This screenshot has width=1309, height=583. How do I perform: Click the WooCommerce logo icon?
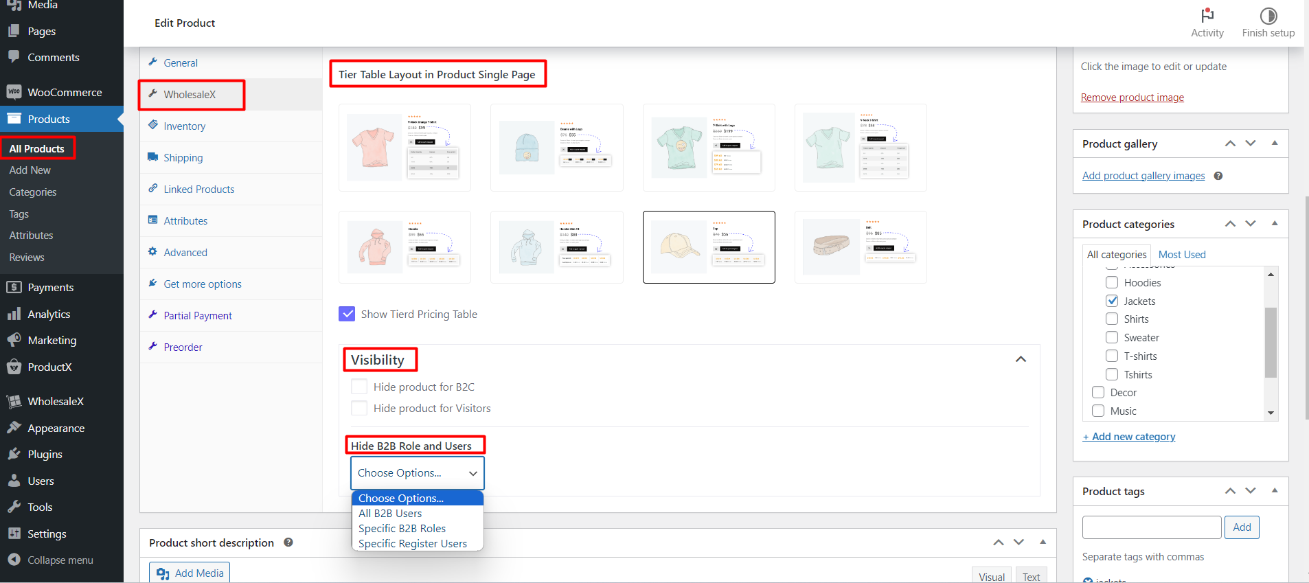(x=14, y=92)
